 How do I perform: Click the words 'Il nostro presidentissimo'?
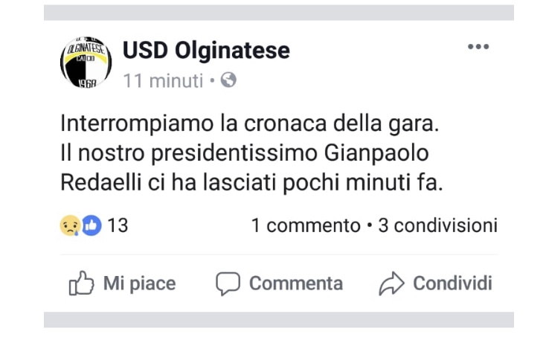[x=189, y=153]
